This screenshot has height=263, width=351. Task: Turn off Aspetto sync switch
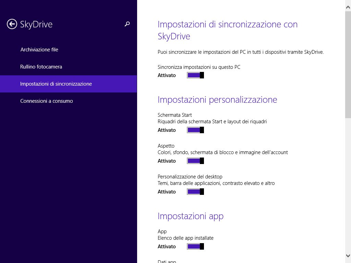[x=195, y=161]
